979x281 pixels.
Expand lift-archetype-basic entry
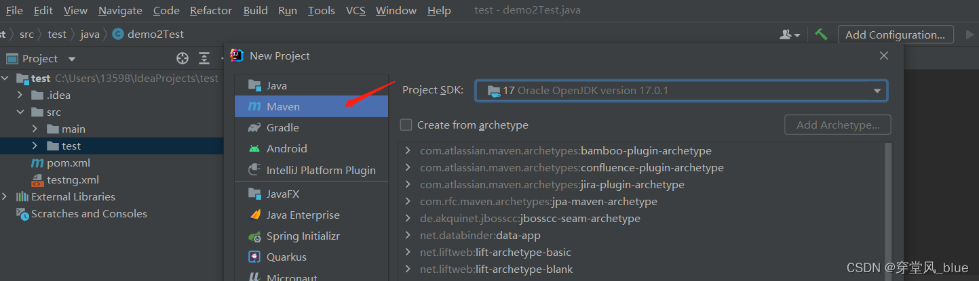tap(408, 252)
